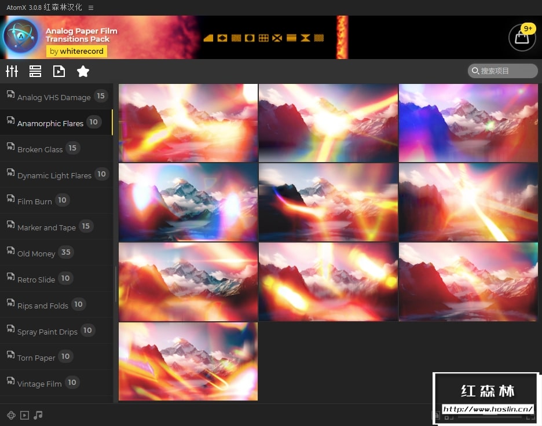This screenshot has height=426, width=542.
Task: Open the sliders controls panel icon
Action: coord(12,71)
